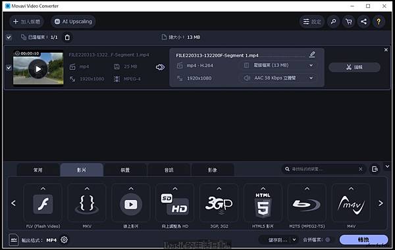This screenshot has width=395, height=250.
Task: Toggle the checkbox beside the video thumbnail
Action: pyautogui.click(x=9, y=68)
